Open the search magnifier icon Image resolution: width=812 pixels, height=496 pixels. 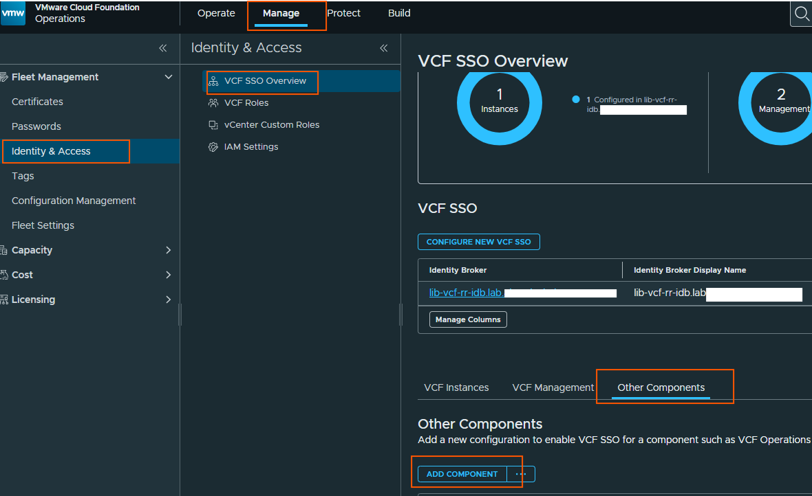pos(802,14)
